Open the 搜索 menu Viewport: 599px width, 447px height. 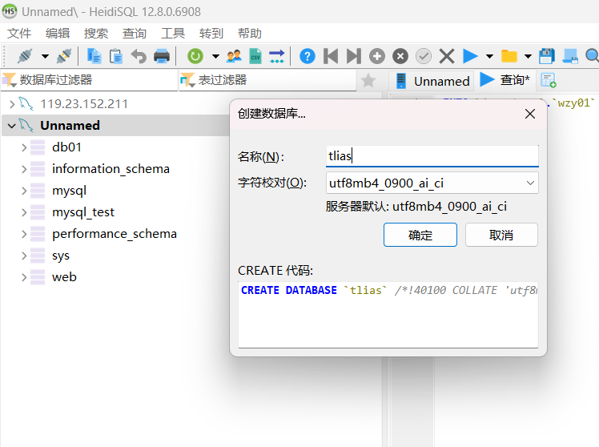(96, 33)
